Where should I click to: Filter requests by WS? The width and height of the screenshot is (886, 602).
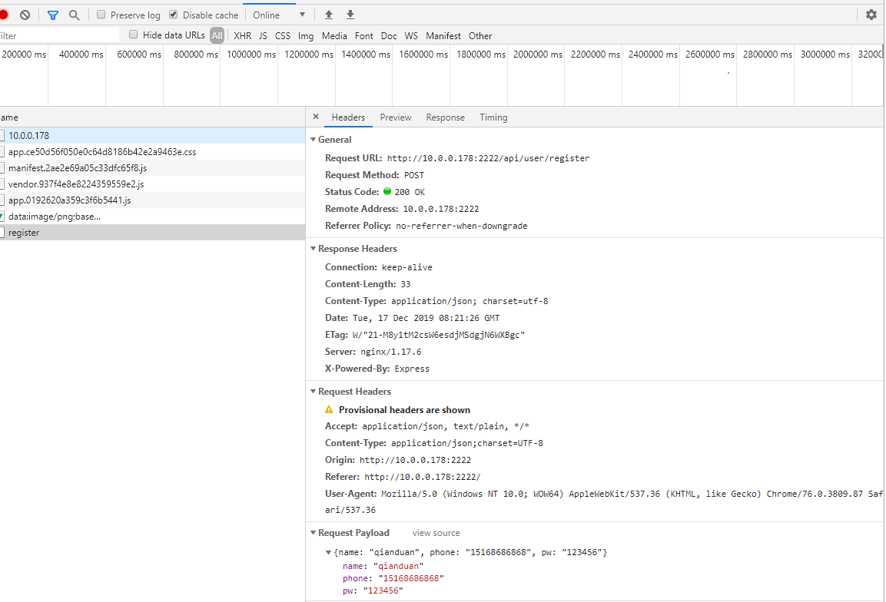coord(411,35)
